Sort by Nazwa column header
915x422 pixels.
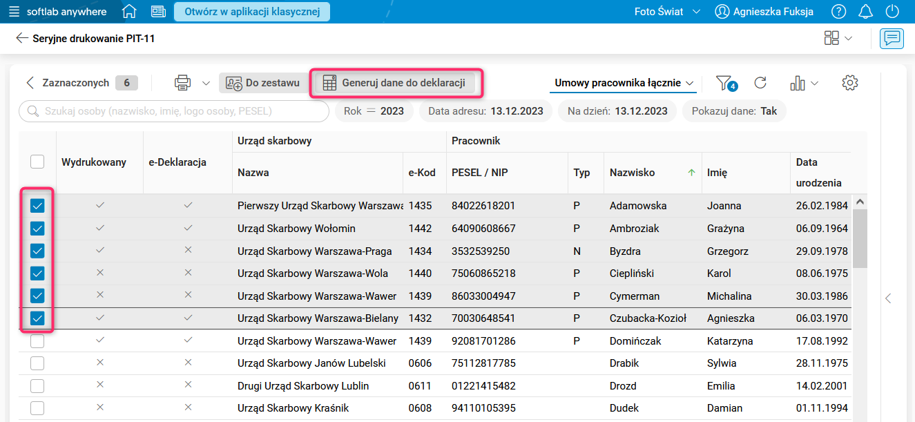coord(253,173)
